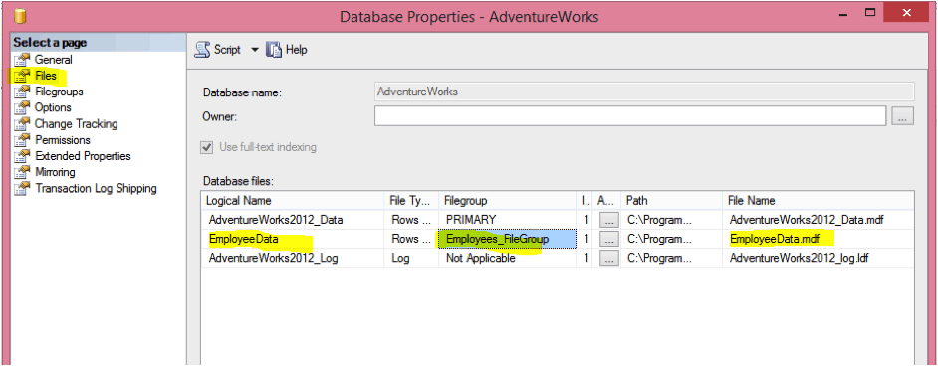Select the Permissions page icon
The height and width of the screenshot is (367, 938).
tap(22, 140)
